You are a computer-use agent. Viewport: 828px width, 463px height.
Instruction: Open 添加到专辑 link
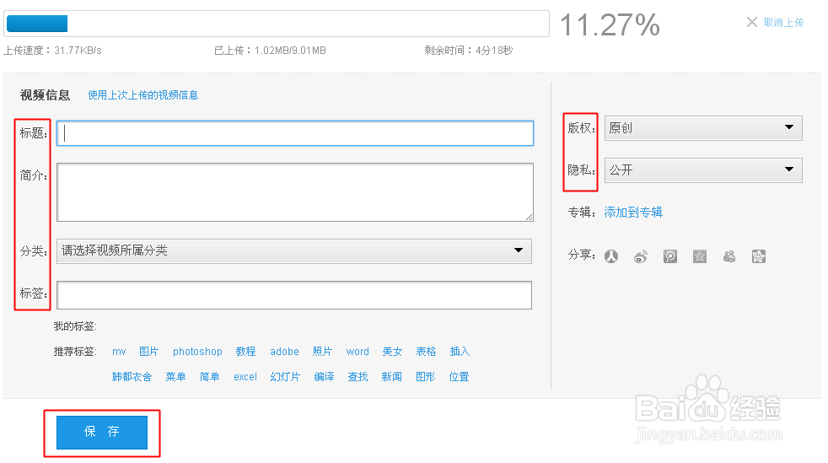[633, 213]
